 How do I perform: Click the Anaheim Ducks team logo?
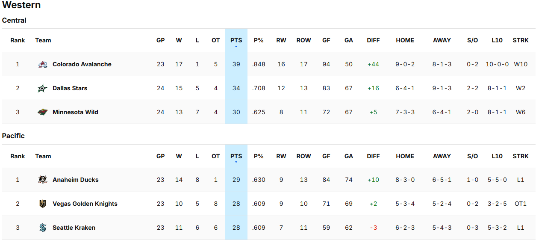point(43,180)
